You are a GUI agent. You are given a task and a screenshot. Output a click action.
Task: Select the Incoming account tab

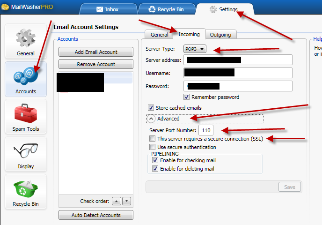click(189, 34)
